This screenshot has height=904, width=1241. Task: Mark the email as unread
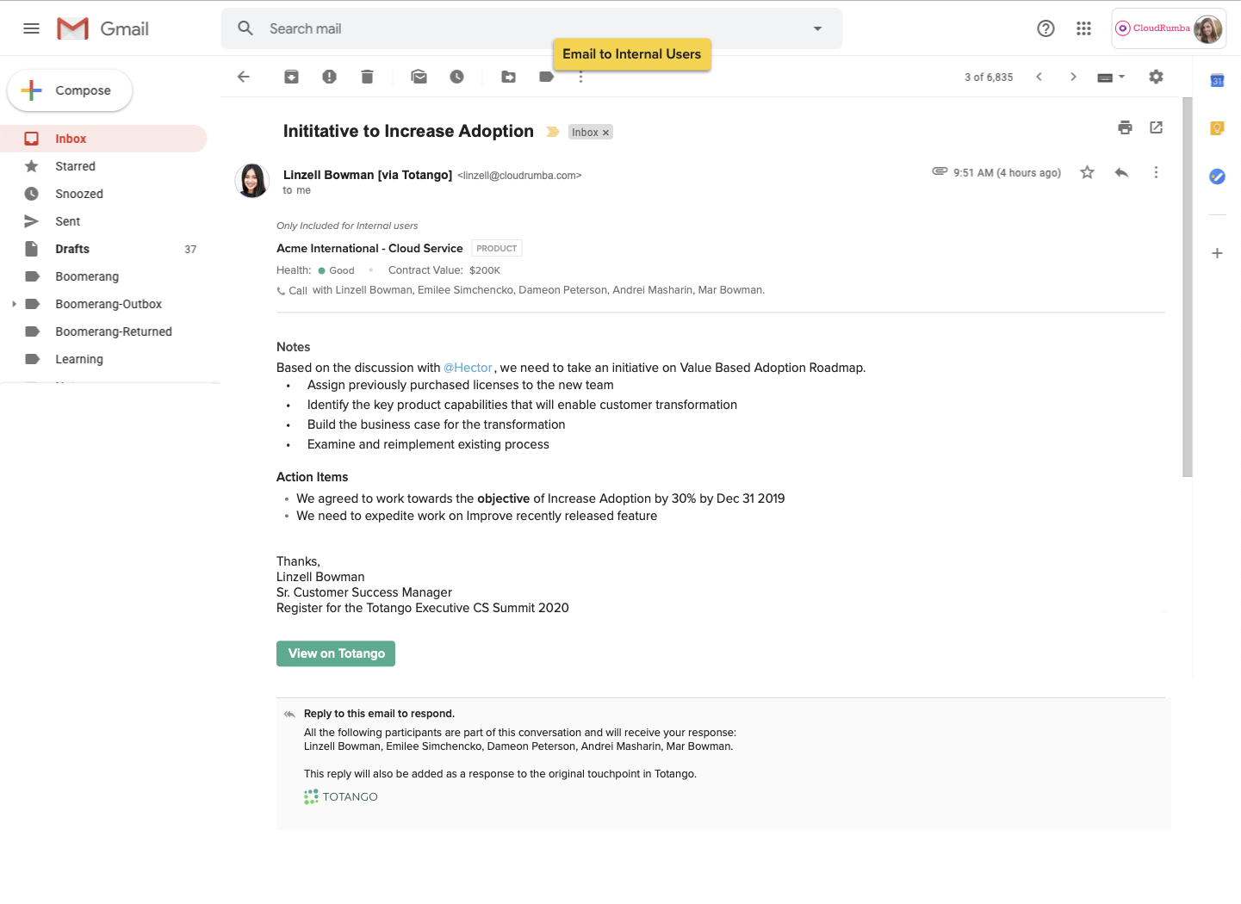(419, 77)
